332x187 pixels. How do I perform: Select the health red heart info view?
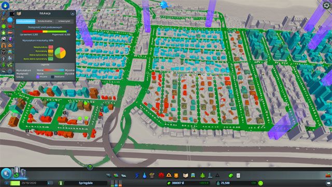point(10,26)
